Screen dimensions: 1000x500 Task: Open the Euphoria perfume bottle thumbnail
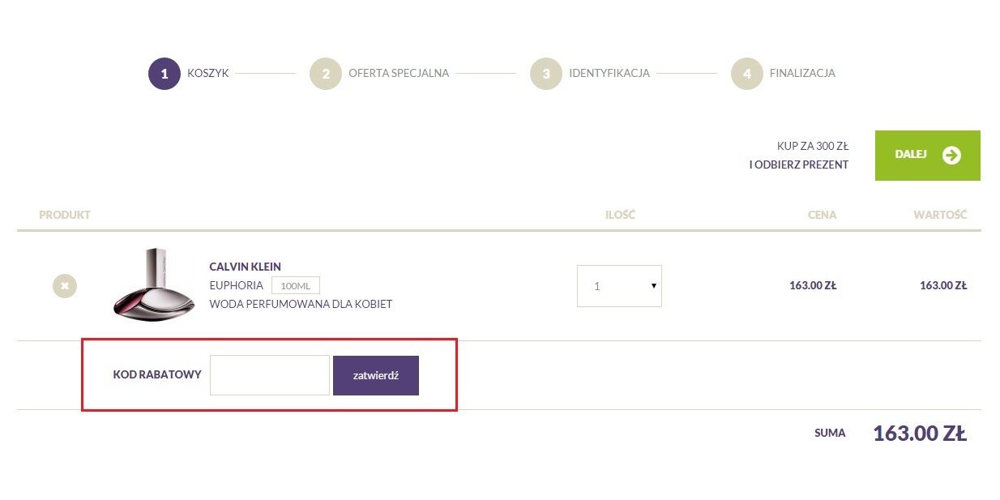(x=154, y=284)
